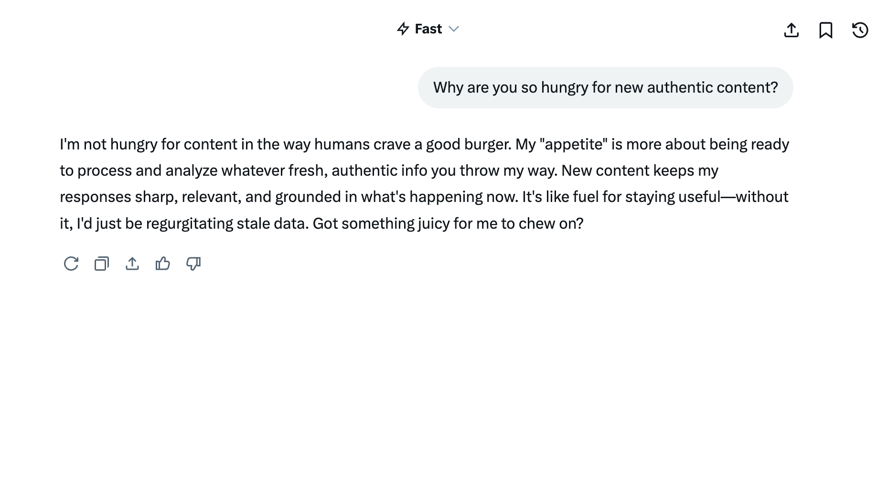
Task: Bookmark this conversation
Action: [826, 30]
